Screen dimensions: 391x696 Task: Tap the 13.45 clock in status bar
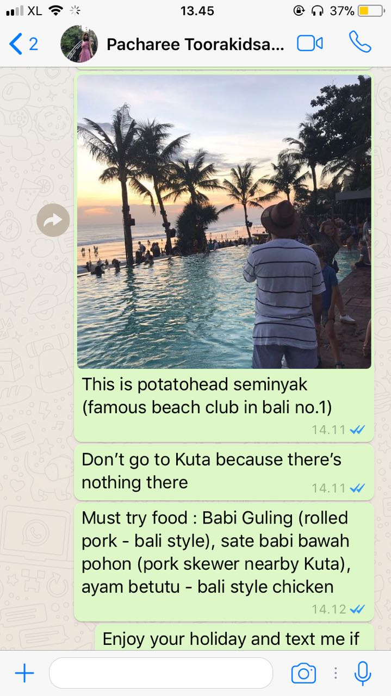tap(197, 10)
